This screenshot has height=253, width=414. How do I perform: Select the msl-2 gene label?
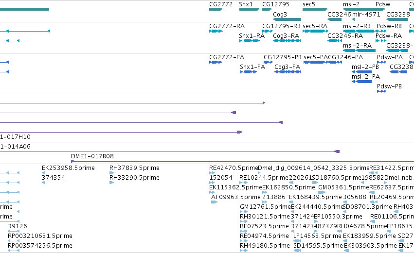pos(351,4)
